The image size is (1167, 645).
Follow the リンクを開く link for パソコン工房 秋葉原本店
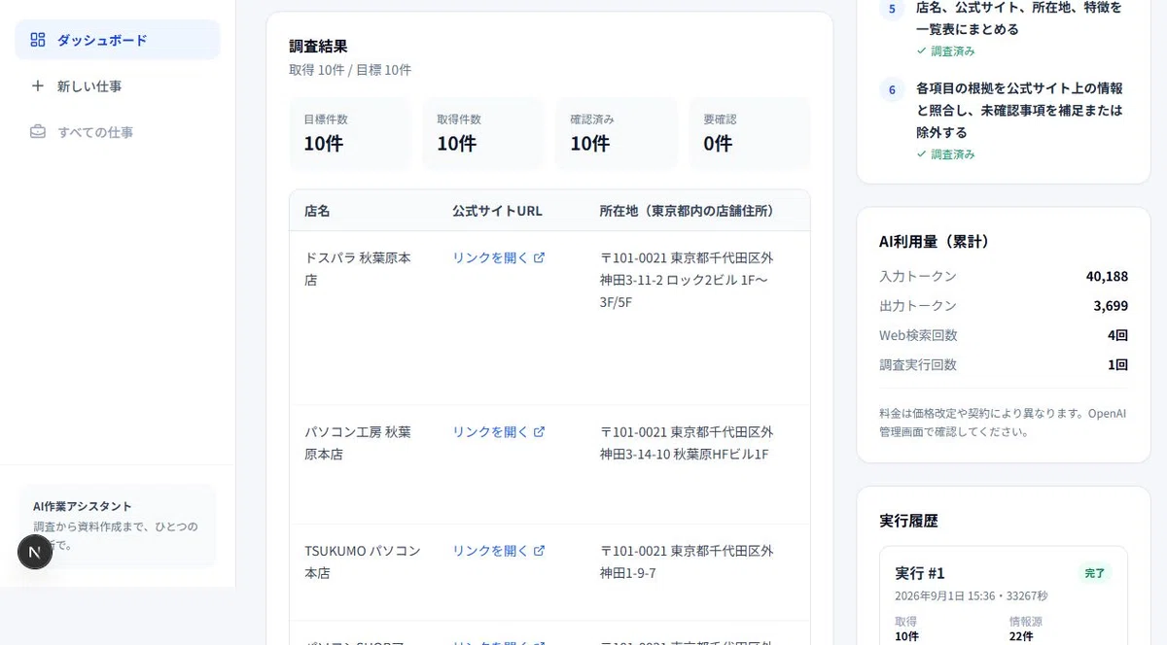499,431
